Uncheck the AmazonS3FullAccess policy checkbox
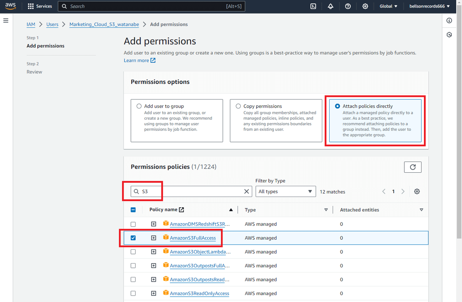Image resolution: width=462 pixels, height=302 pixels. pos(133,238)
